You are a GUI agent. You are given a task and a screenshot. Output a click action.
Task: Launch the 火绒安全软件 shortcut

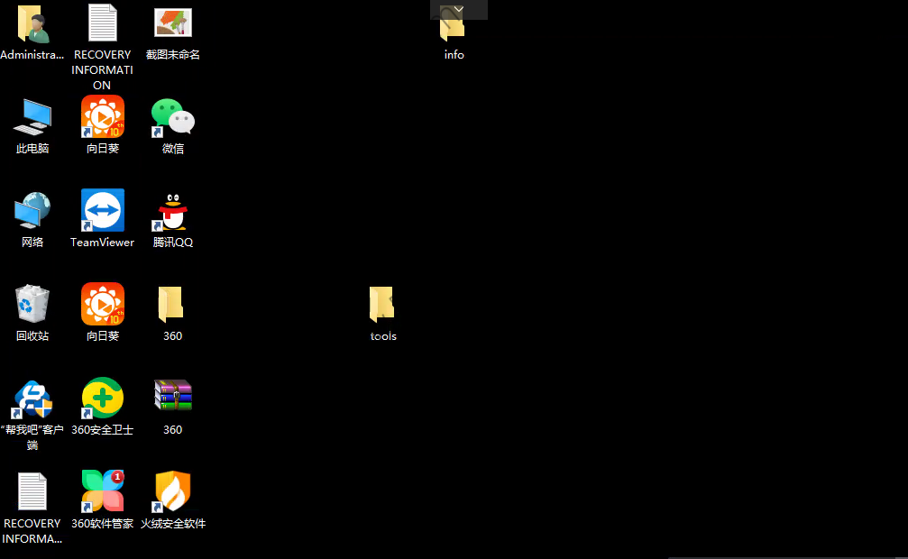172,492
